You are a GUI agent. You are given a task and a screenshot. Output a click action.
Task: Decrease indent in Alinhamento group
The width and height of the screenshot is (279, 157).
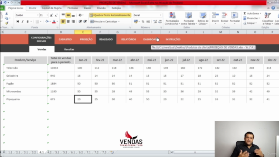click(80, 21)
